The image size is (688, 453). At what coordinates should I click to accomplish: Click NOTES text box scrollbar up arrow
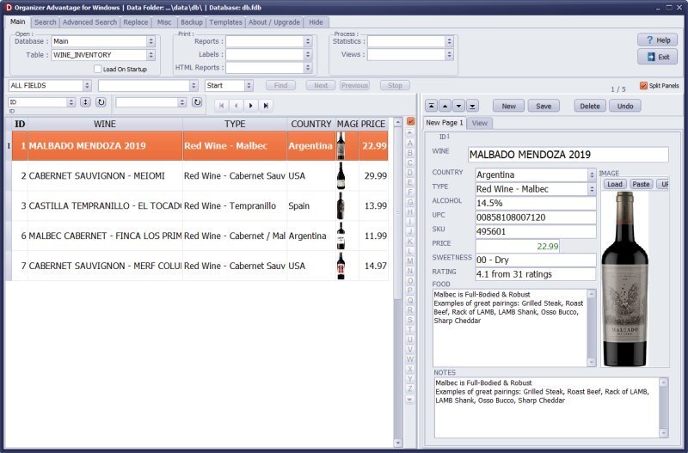663,383
